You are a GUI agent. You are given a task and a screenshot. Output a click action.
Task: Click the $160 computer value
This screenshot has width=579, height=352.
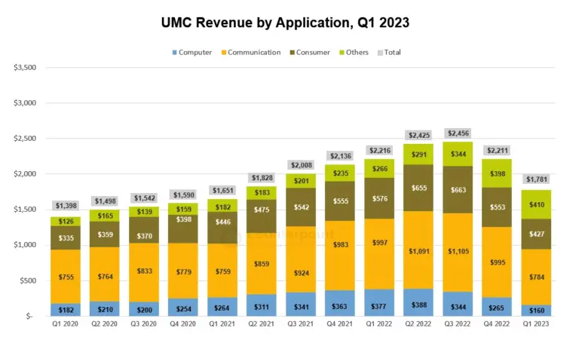(x=537, y=311)
